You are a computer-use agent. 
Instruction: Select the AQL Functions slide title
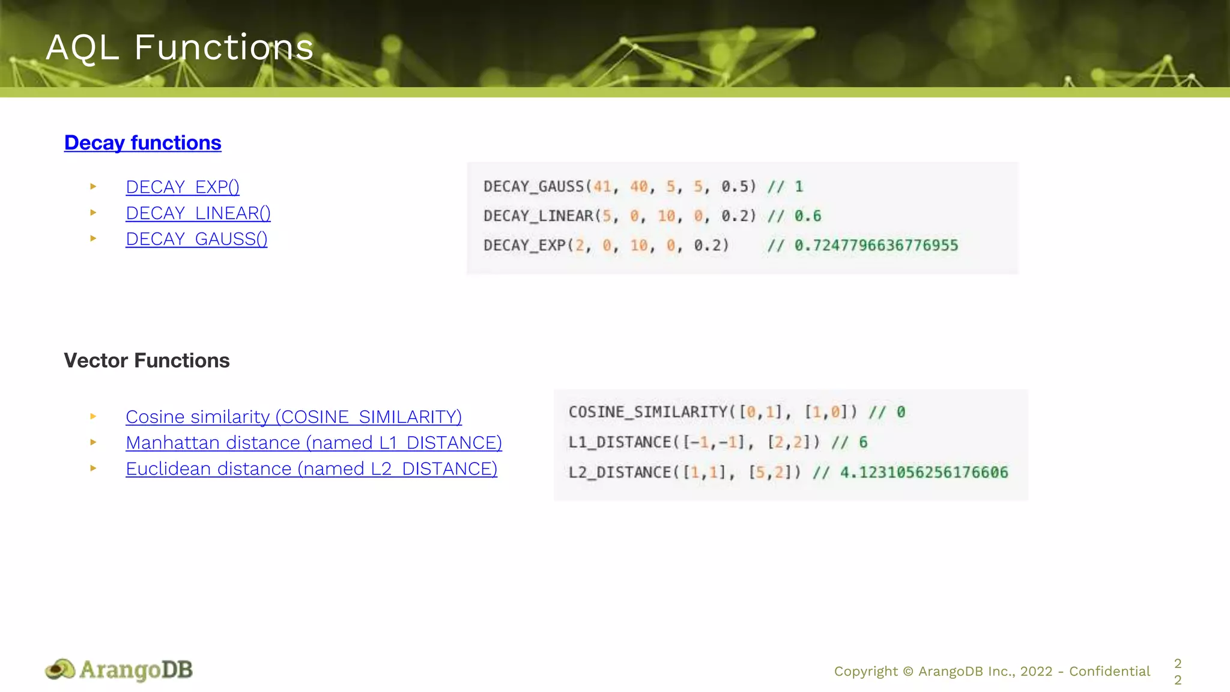(x=180, y=47)
